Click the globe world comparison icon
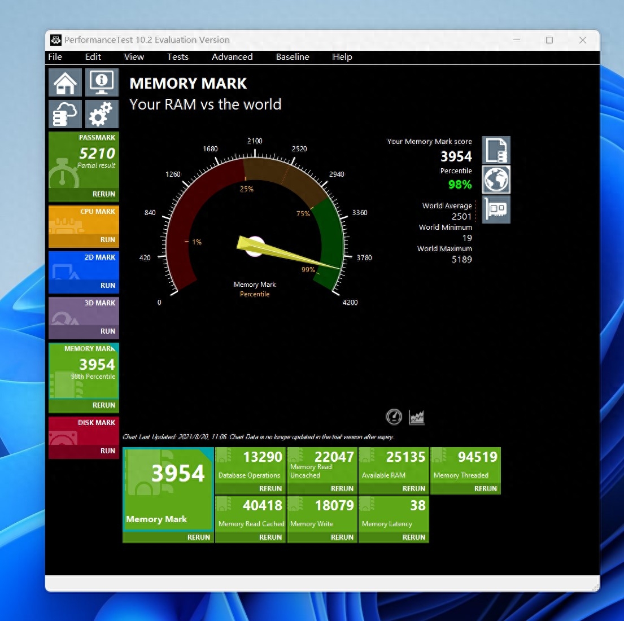This screenshot has height=621, width=624. click(x=496, y=180)
